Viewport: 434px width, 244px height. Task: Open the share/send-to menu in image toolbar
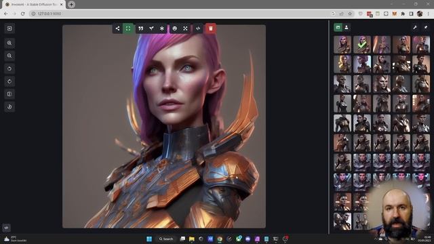click(x=117, y=28)
